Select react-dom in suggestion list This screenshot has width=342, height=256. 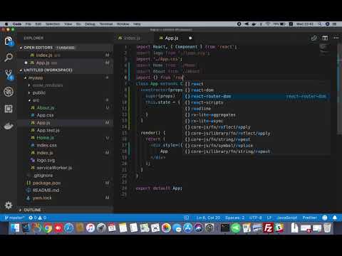click(x=256, y=90)
